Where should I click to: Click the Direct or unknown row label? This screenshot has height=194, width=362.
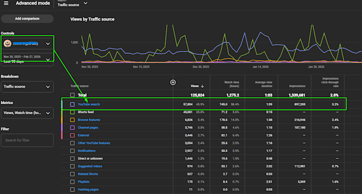(90, 158)
